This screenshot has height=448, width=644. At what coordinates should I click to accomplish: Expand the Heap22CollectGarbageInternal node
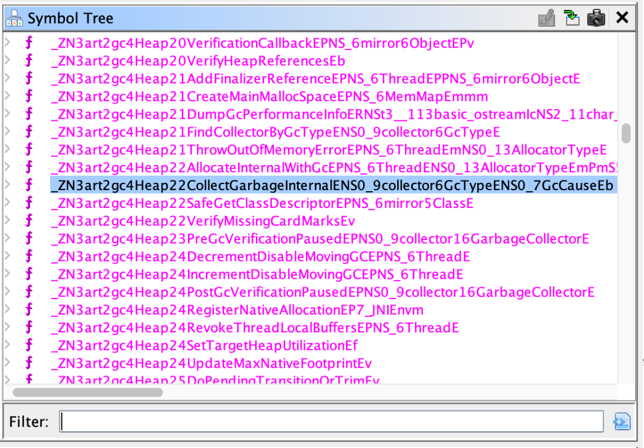tap(7, 184)
